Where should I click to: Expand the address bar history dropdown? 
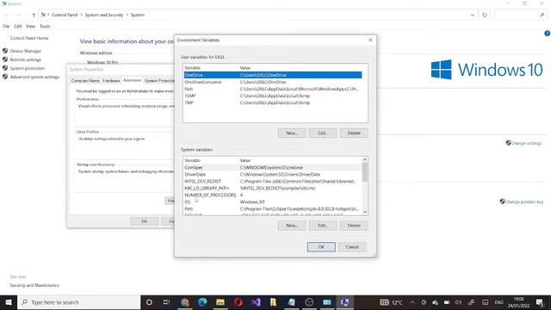point(473,15)
